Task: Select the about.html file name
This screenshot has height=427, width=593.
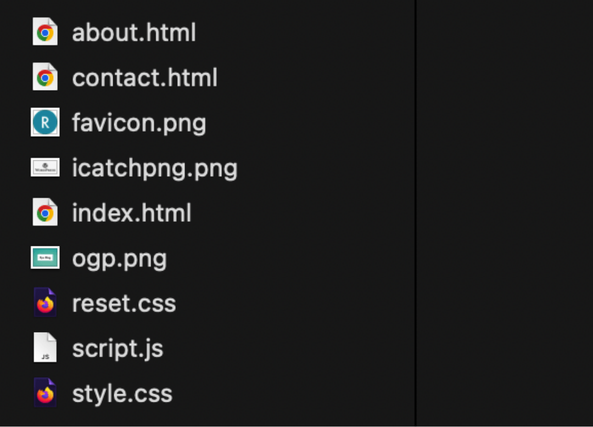Action: click(134, 32)
